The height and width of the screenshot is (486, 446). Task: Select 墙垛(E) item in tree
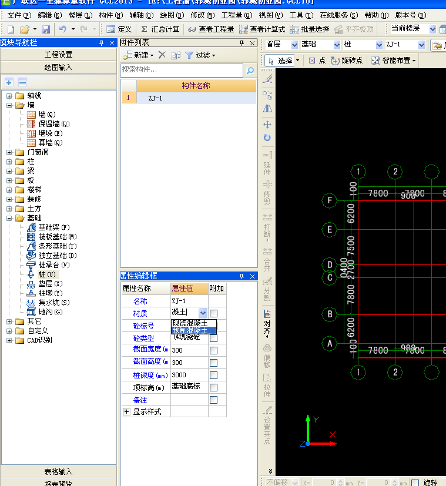click(x=50, y=133)
